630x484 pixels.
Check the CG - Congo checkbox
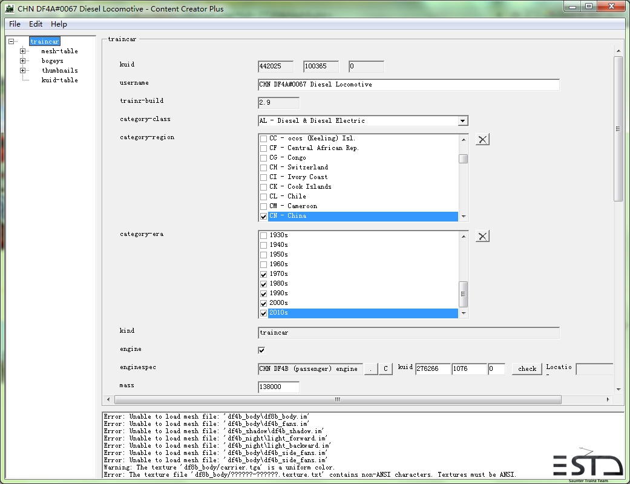tap(264, 158)
